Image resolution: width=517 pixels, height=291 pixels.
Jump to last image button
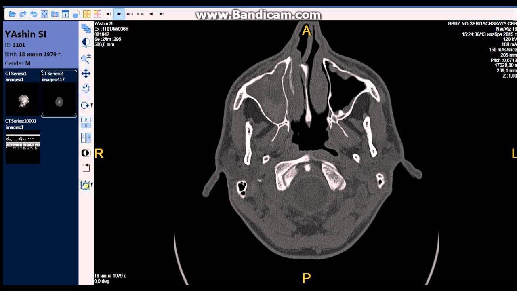coord(161,14)
